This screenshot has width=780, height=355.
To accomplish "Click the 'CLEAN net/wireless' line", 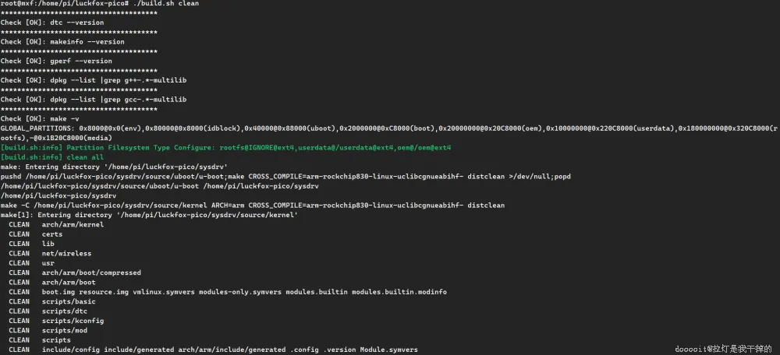I will click(x=50, y=253).
